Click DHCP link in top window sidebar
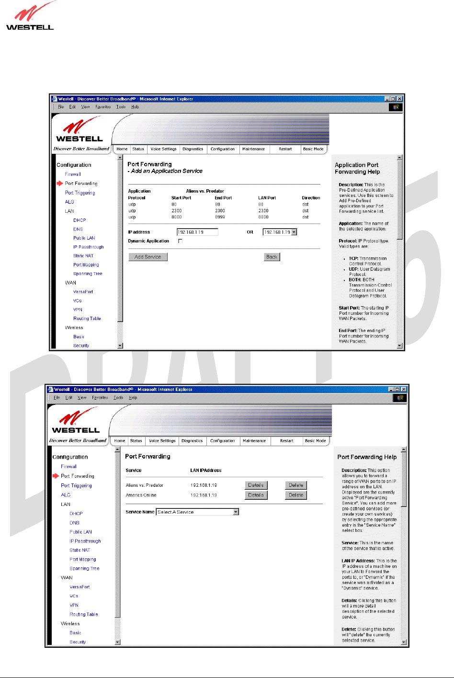Screen dimensions: 454x678 coord(79,220)
